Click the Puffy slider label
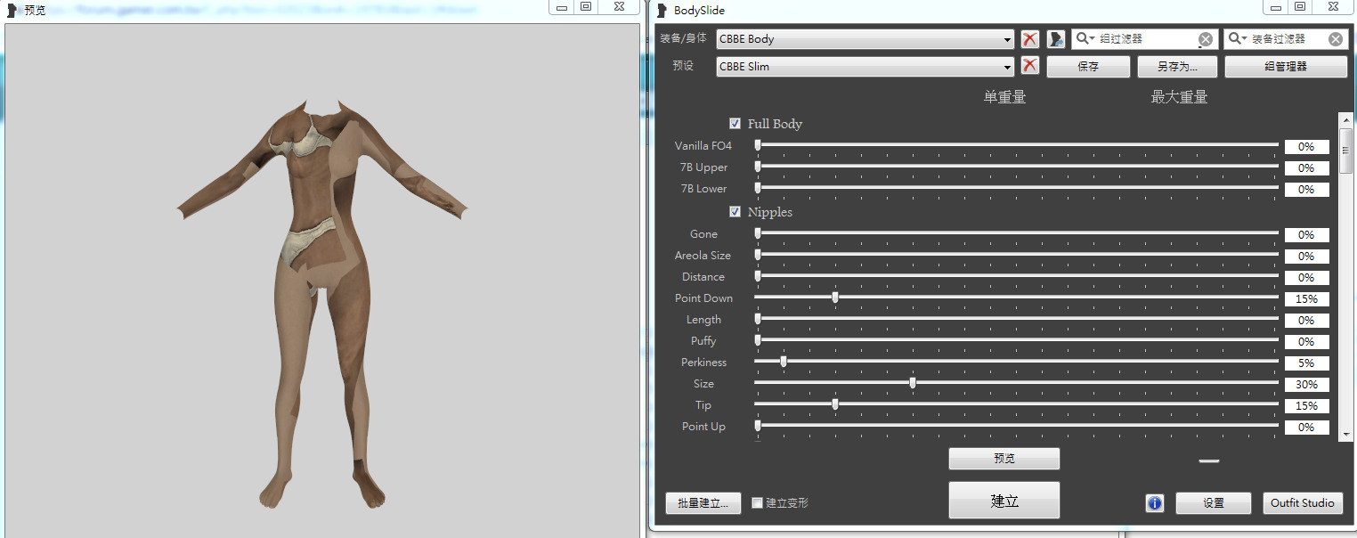This screenshot has width=1357, height=538. click(x=703, y=341)
